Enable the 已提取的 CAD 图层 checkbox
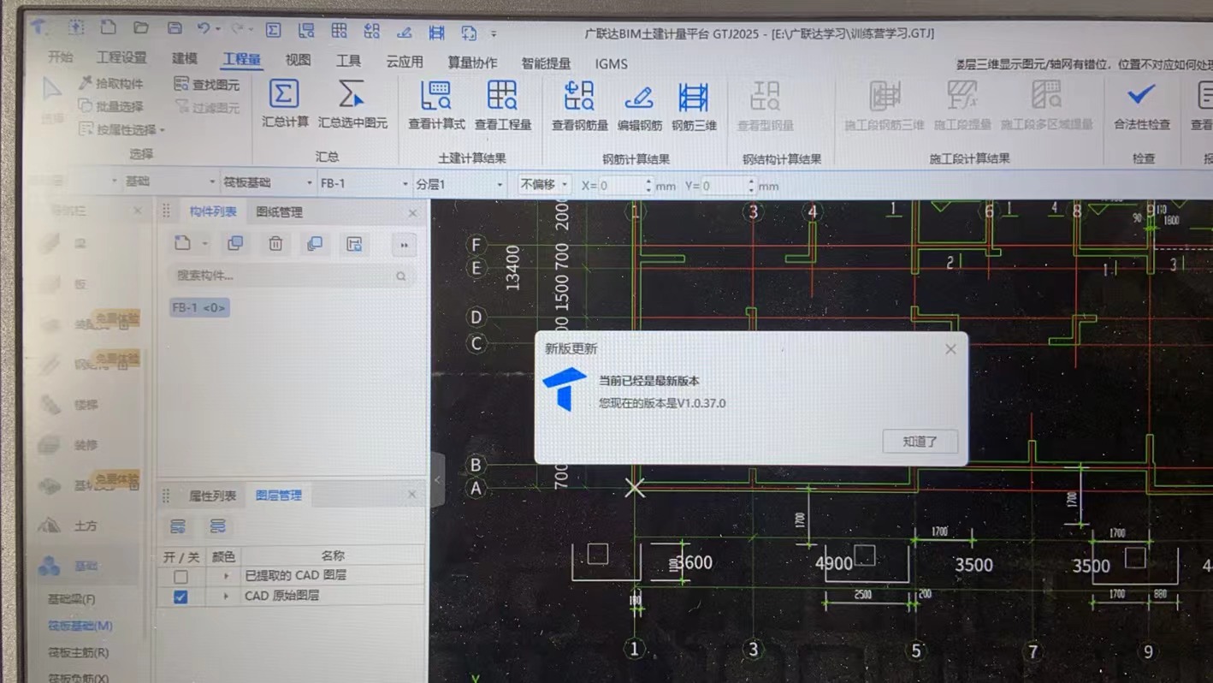This screenshot has width=1213, height=683. pos(180,576)
